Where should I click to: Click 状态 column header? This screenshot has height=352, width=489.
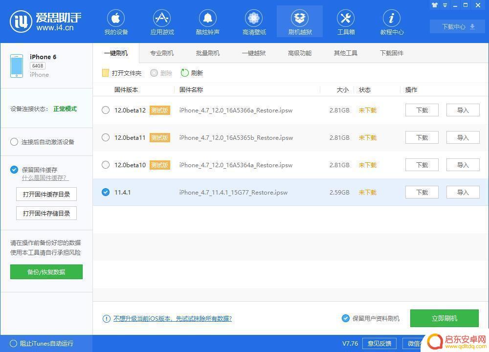point(365,90)
